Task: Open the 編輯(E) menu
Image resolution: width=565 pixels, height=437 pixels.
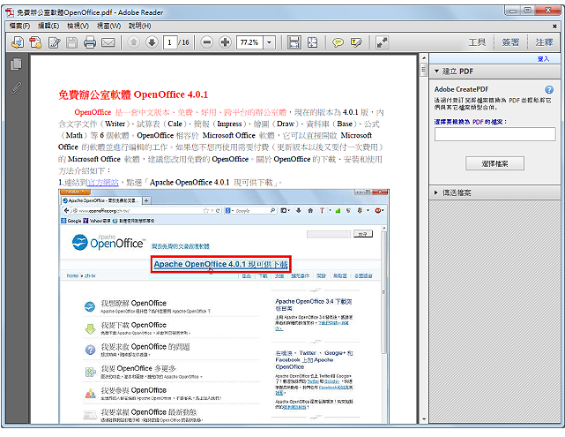Action: coord(48,26)
